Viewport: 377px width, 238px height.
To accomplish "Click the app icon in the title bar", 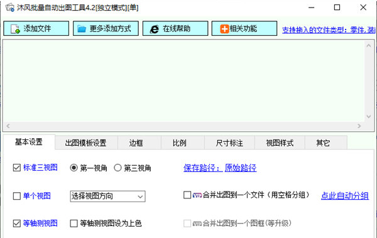I will [10, 8].
